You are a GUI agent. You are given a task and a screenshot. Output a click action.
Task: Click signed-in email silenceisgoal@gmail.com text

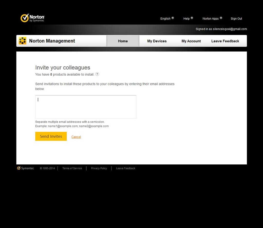pos(230,29)
